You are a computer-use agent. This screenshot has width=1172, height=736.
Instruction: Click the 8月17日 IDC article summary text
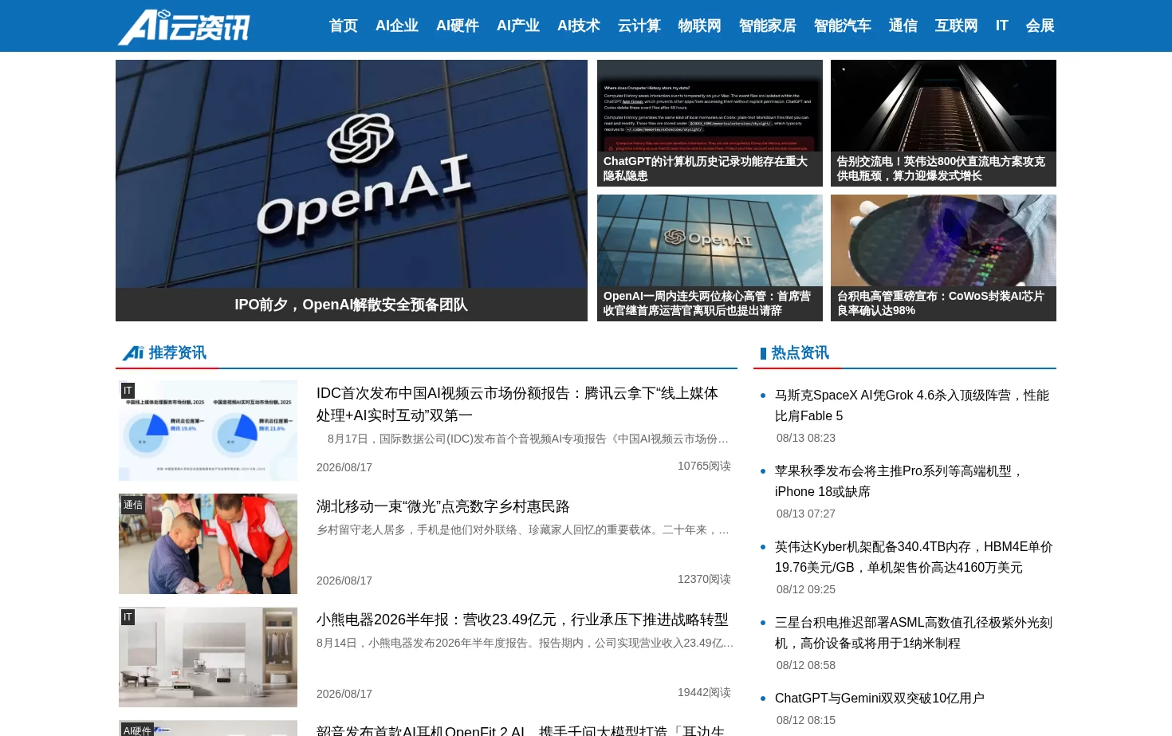click(528, 439)
